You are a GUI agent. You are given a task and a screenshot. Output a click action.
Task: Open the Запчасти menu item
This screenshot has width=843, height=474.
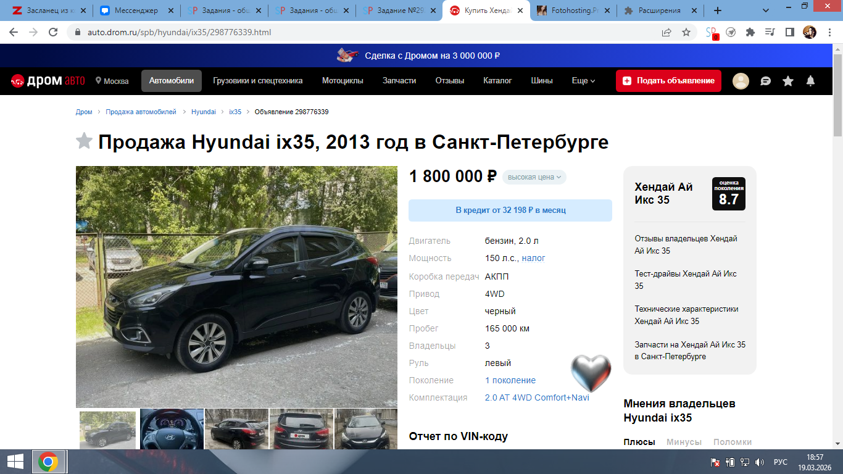(399, 81)
